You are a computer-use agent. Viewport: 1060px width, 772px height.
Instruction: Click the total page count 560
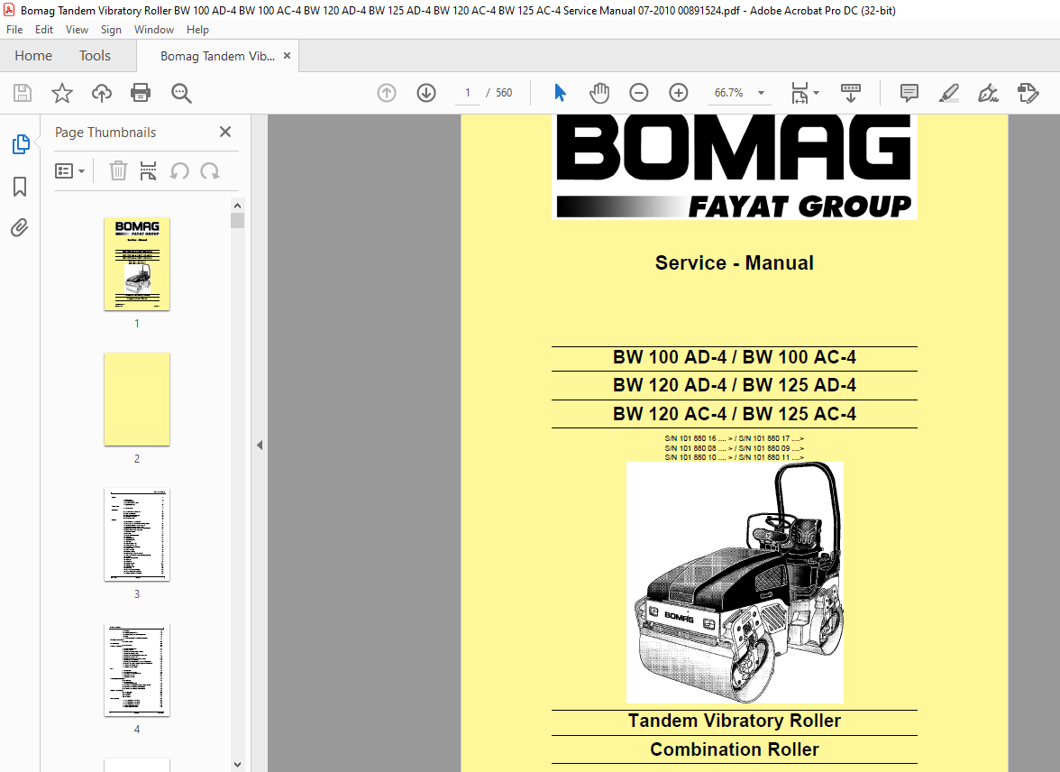tap(504, 93)
